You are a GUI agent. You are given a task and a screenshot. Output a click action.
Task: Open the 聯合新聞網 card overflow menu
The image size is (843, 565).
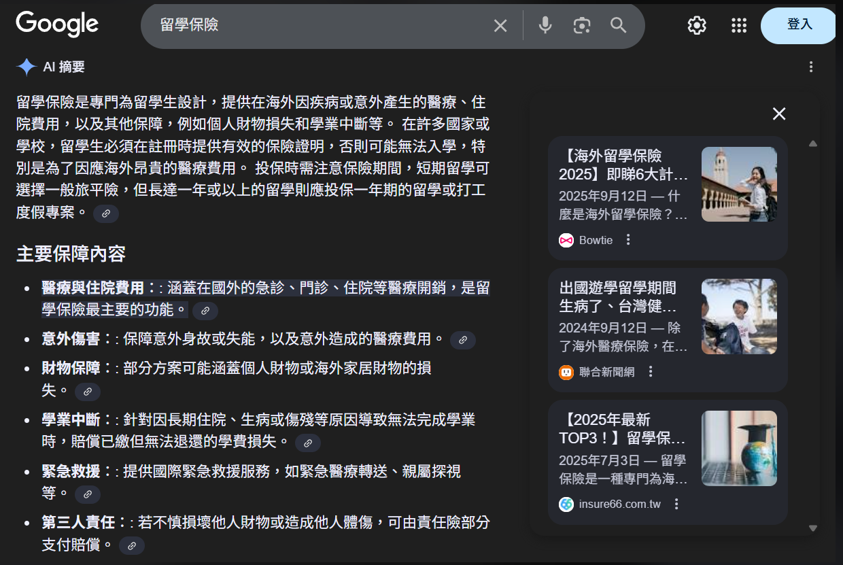pyautogui.click(x=651, y=372)
